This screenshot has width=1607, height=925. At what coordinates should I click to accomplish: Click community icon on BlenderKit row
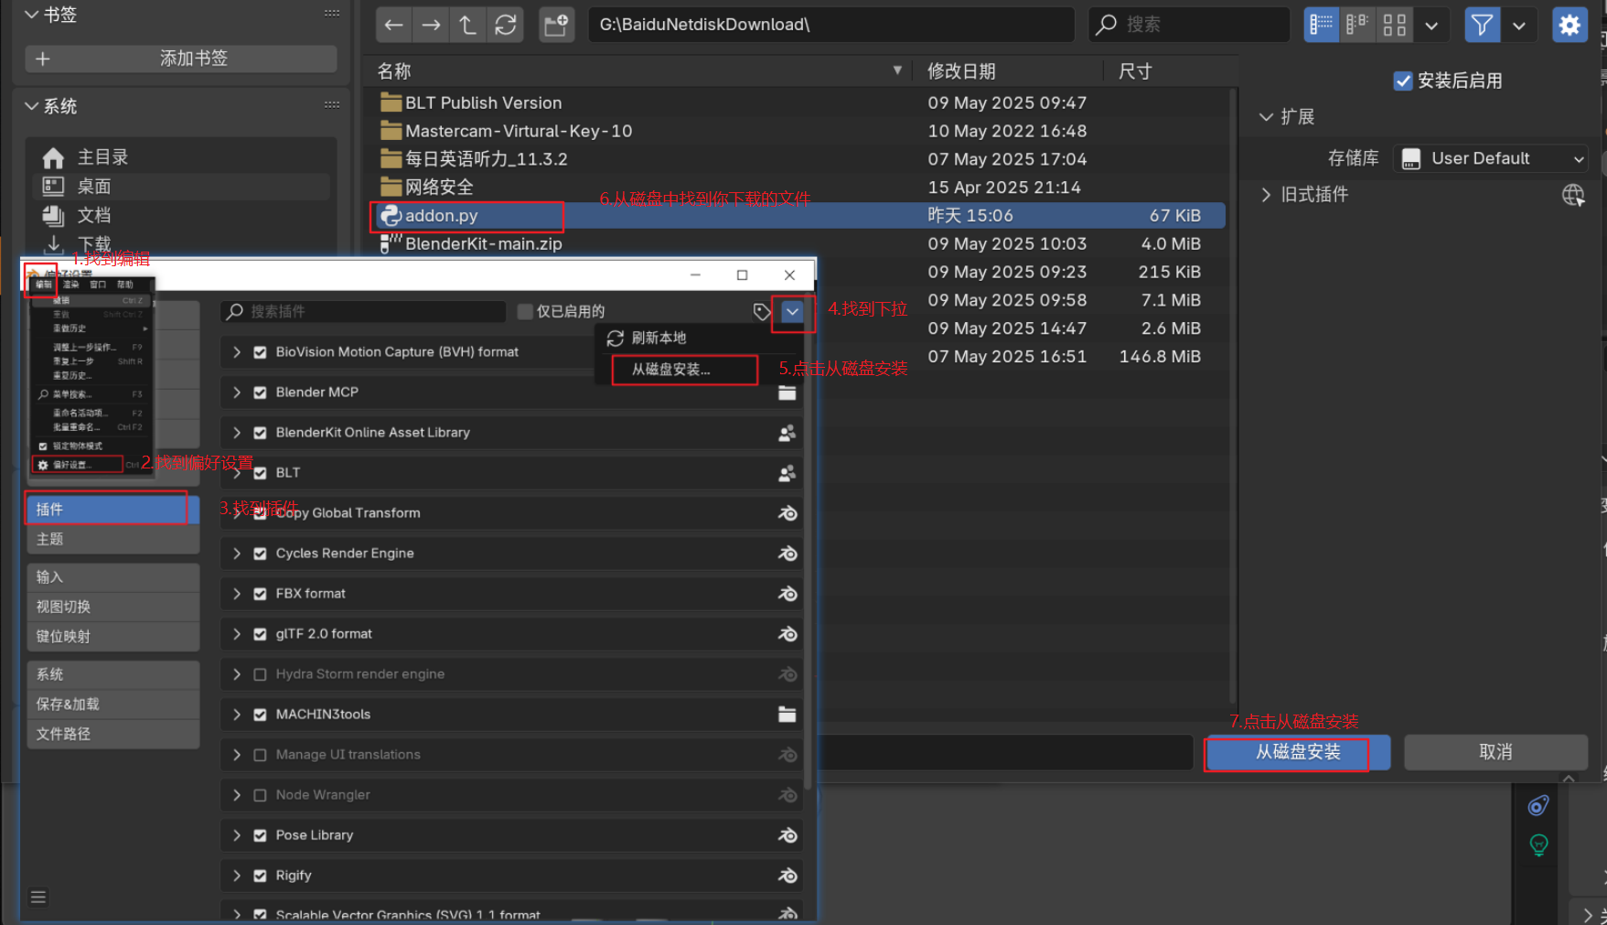(x=787, y=433)
